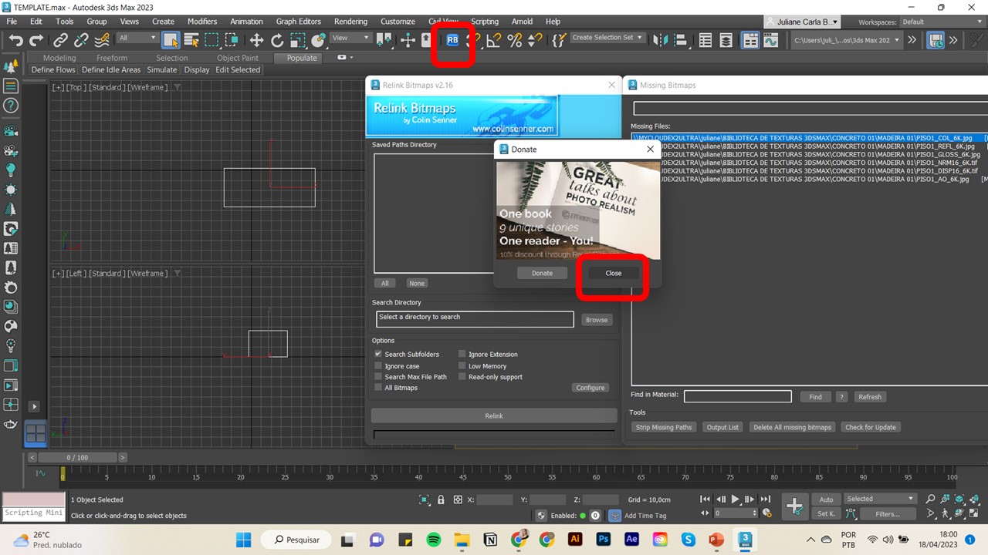The image size is (988, 555).
Task: Click the Select and Link icon
Action: pyautogui.click(x=60, y=39)
